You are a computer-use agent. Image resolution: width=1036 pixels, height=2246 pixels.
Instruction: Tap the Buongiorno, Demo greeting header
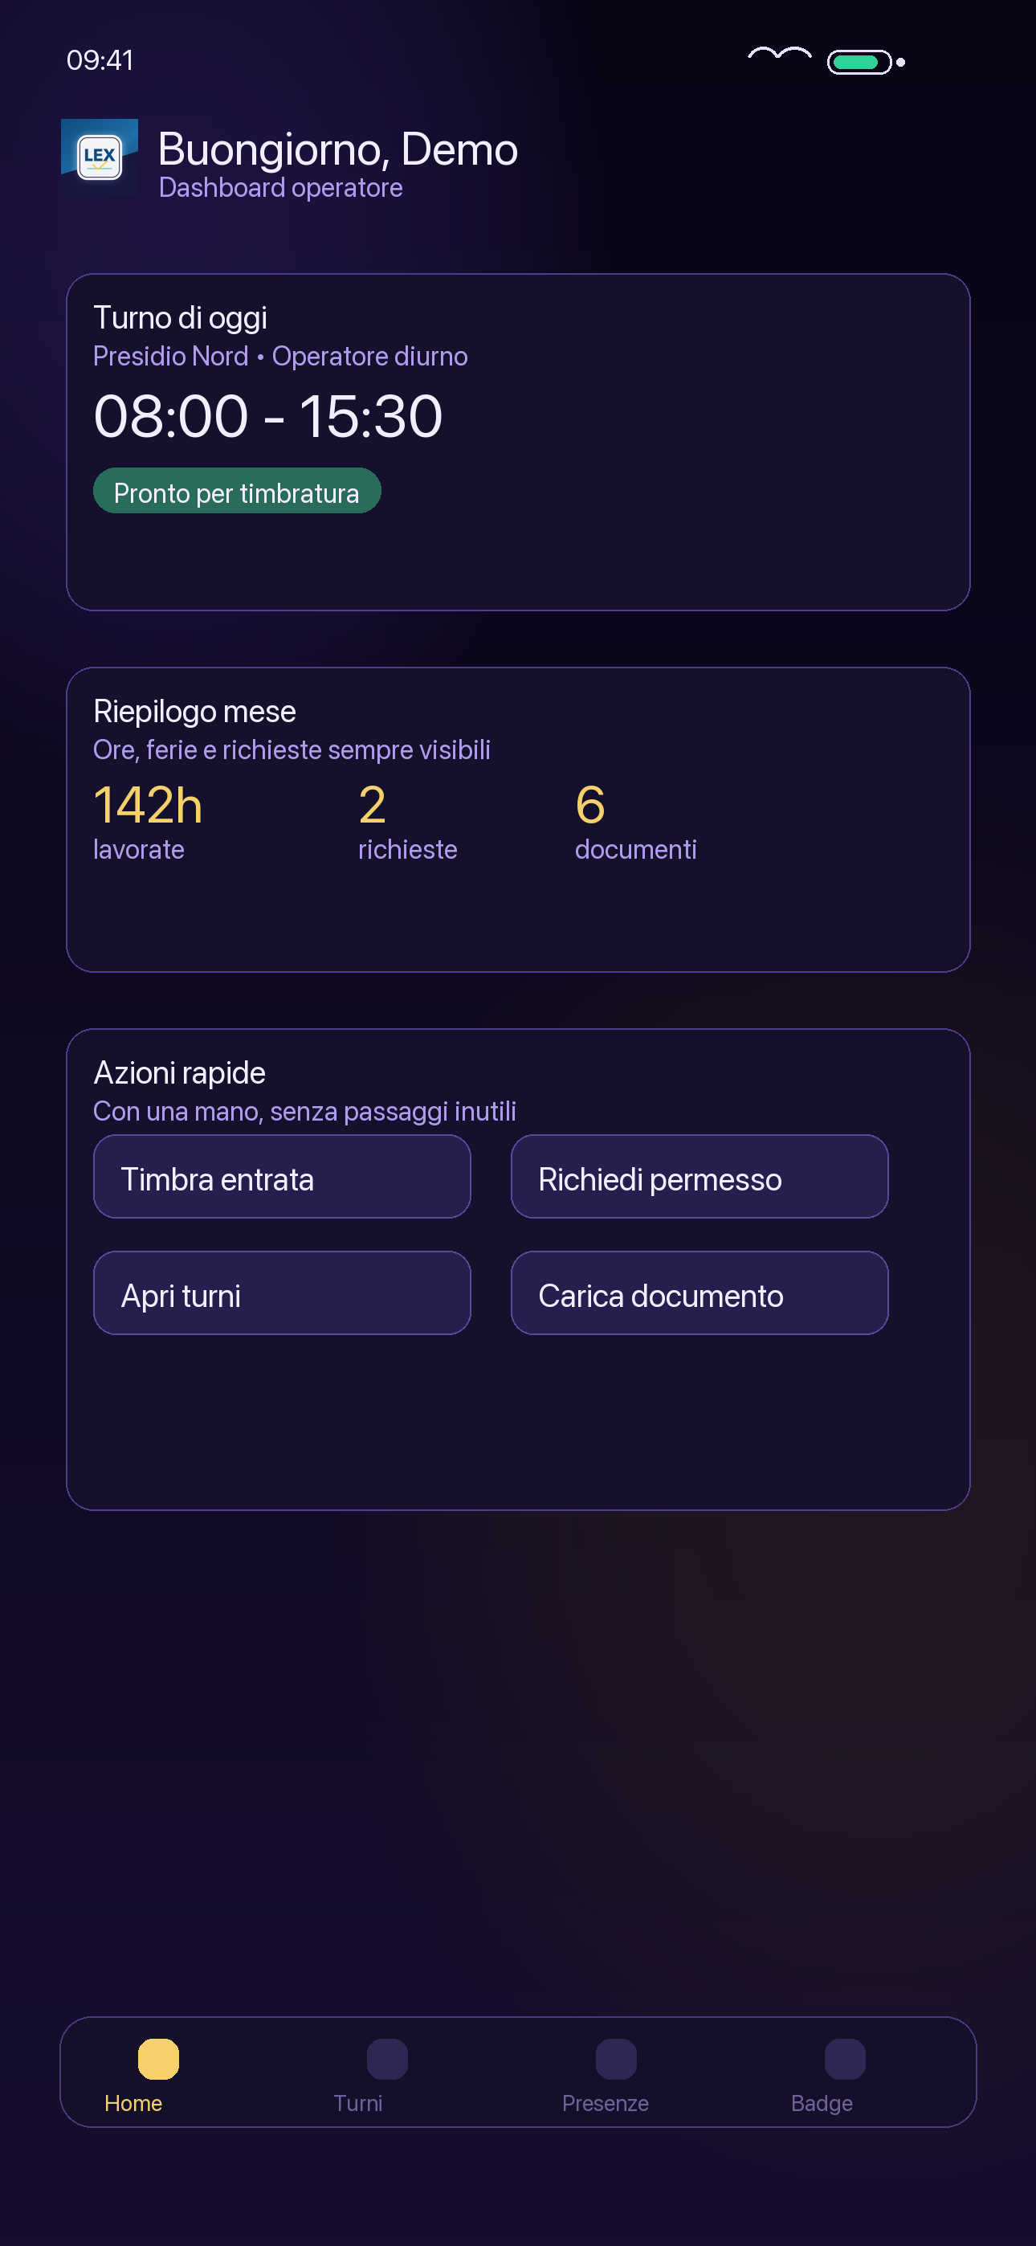point(338,149)
